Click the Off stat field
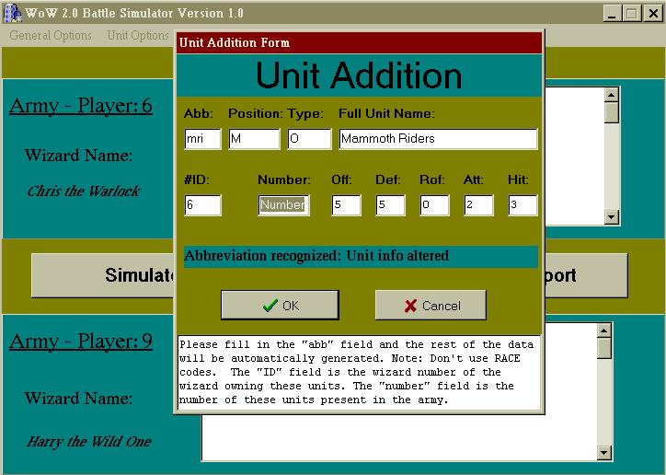The height and width of the screenshot is (475, 666). click(347, 205)
